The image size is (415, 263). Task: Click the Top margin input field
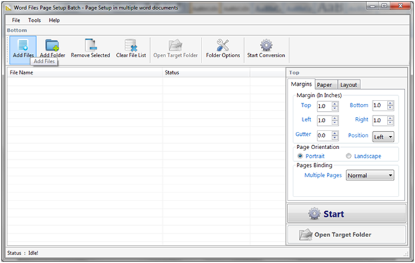(324, 106)
